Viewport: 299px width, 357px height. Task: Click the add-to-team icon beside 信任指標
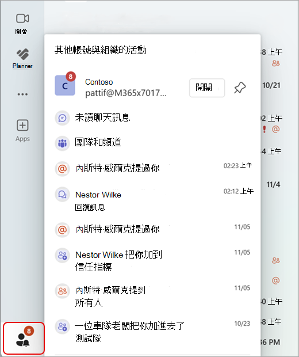click(62, 255)
